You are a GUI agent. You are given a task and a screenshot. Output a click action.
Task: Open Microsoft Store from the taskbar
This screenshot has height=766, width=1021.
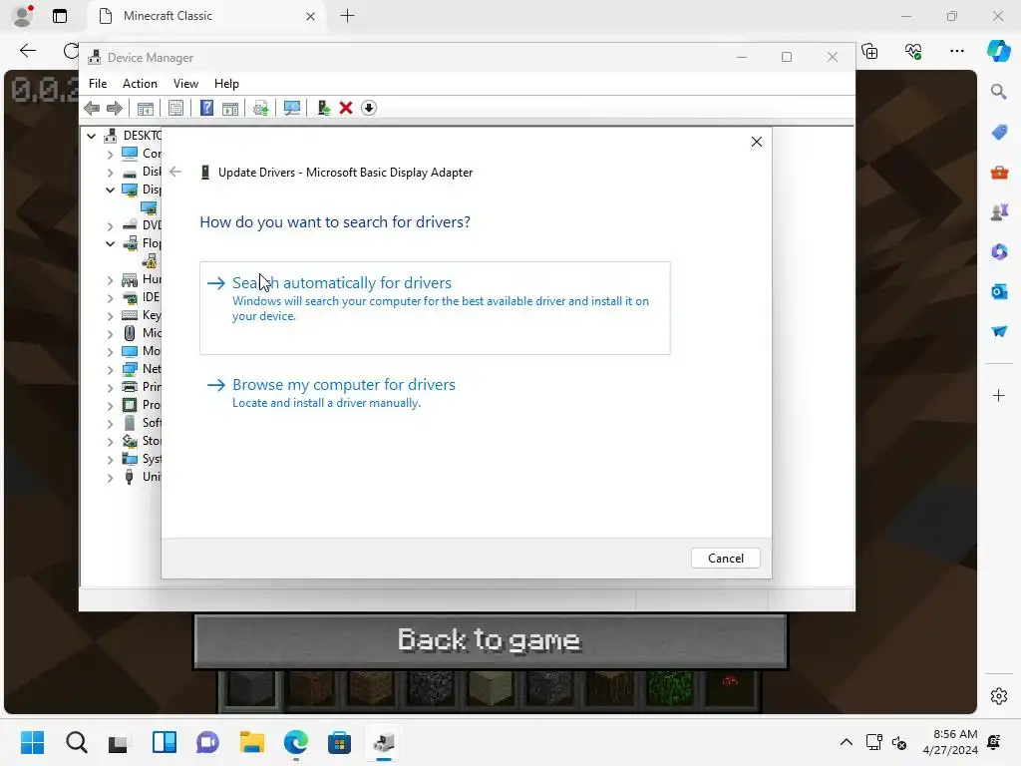[339, 742]
